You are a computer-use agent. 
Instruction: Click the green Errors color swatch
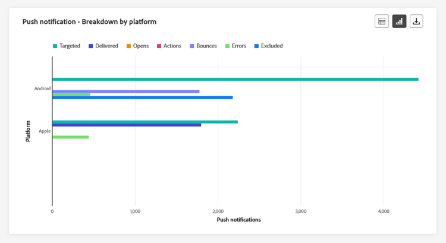227,46
